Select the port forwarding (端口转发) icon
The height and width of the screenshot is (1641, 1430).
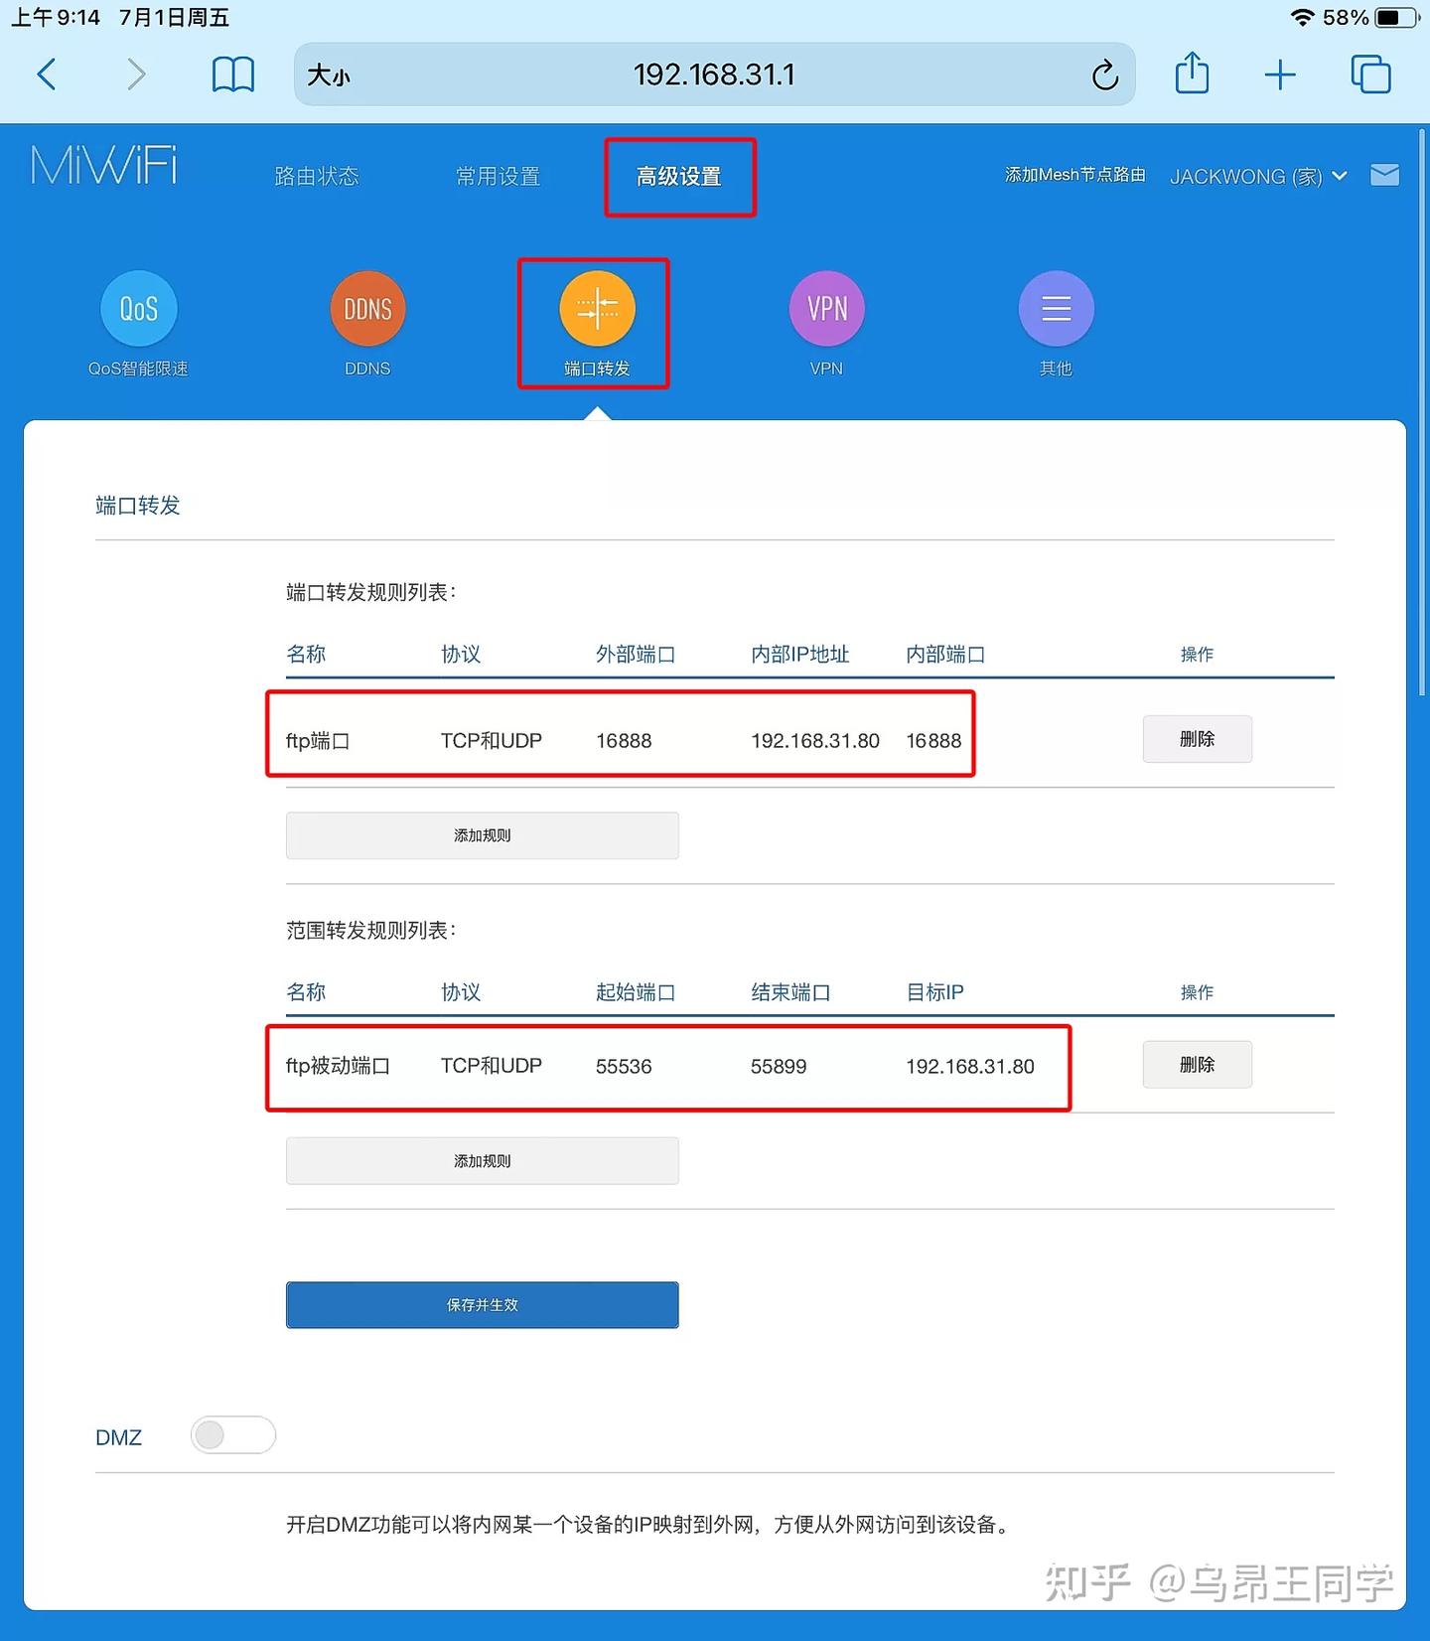(x=597, y=309)
